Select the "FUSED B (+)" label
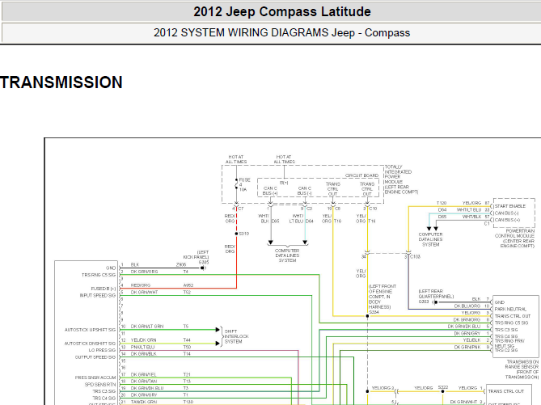The image size is (541, 405). pos(104,289)
